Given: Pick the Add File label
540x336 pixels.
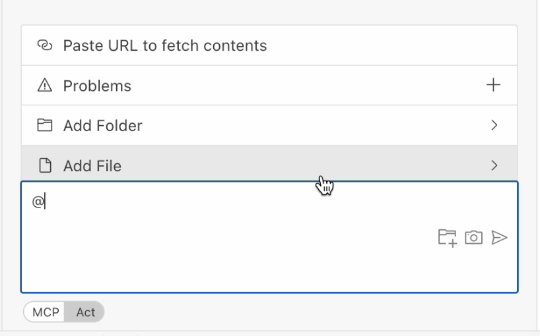Looking at the screenshot, I should coord(92,165).
